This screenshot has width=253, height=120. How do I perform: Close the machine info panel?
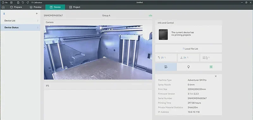216,76
